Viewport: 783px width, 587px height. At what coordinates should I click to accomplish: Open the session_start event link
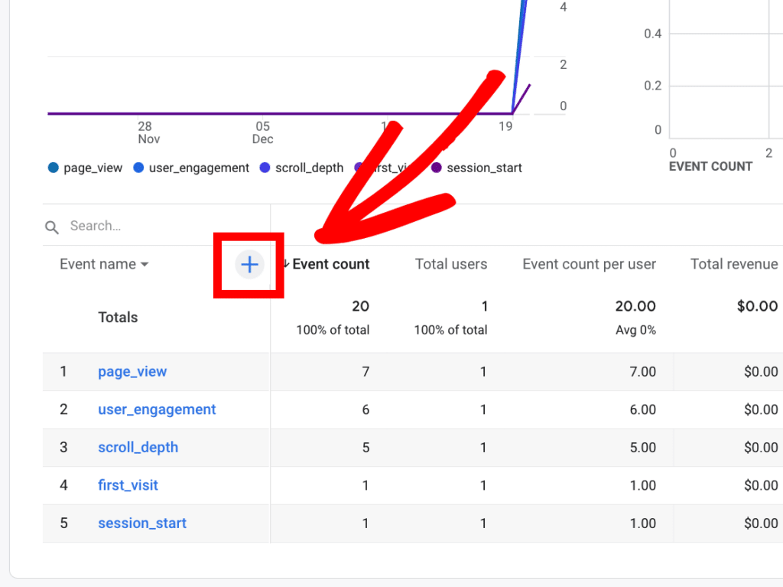(x=142, y=523)
